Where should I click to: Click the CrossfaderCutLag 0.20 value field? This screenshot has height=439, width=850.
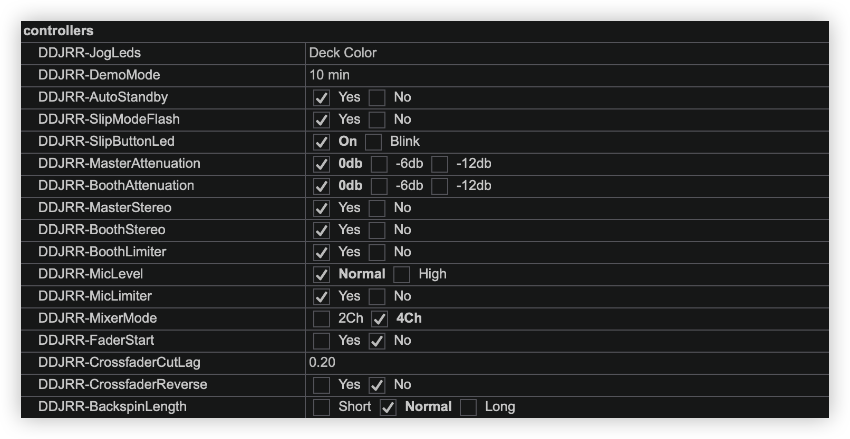click(x=322, y=363)
